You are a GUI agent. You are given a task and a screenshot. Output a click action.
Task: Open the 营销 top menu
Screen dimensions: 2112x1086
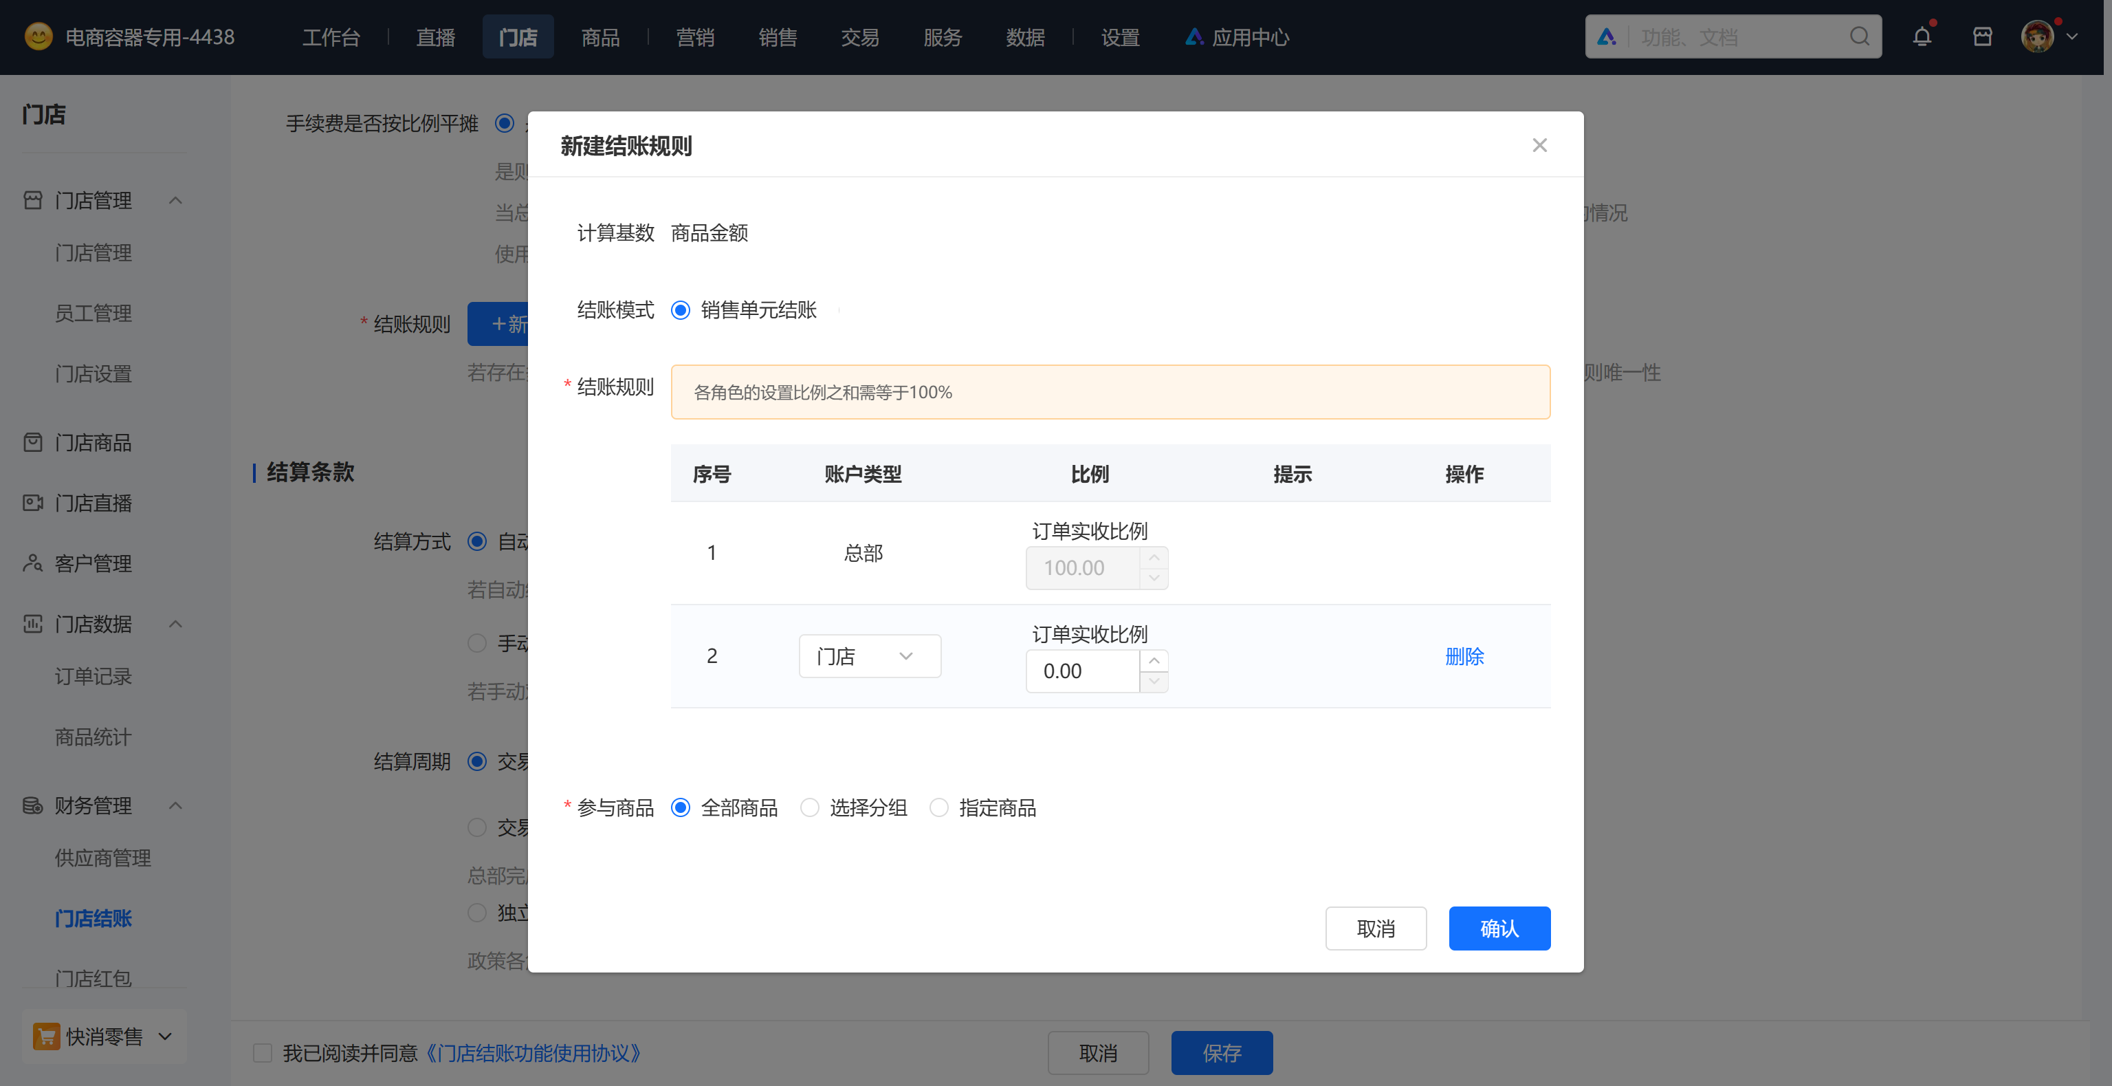click(695, 37)
